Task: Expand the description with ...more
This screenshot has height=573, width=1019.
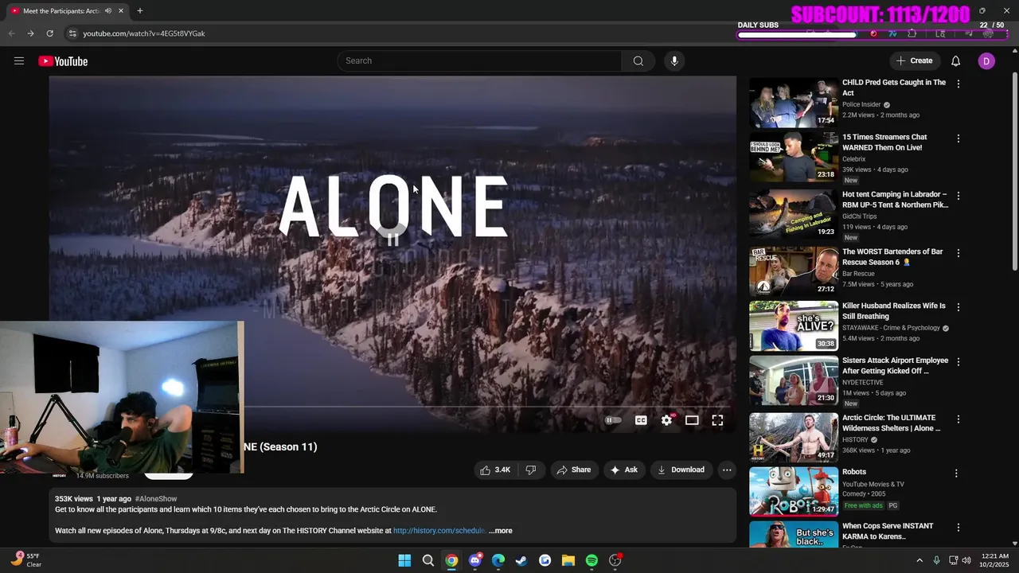Action: 501,531
